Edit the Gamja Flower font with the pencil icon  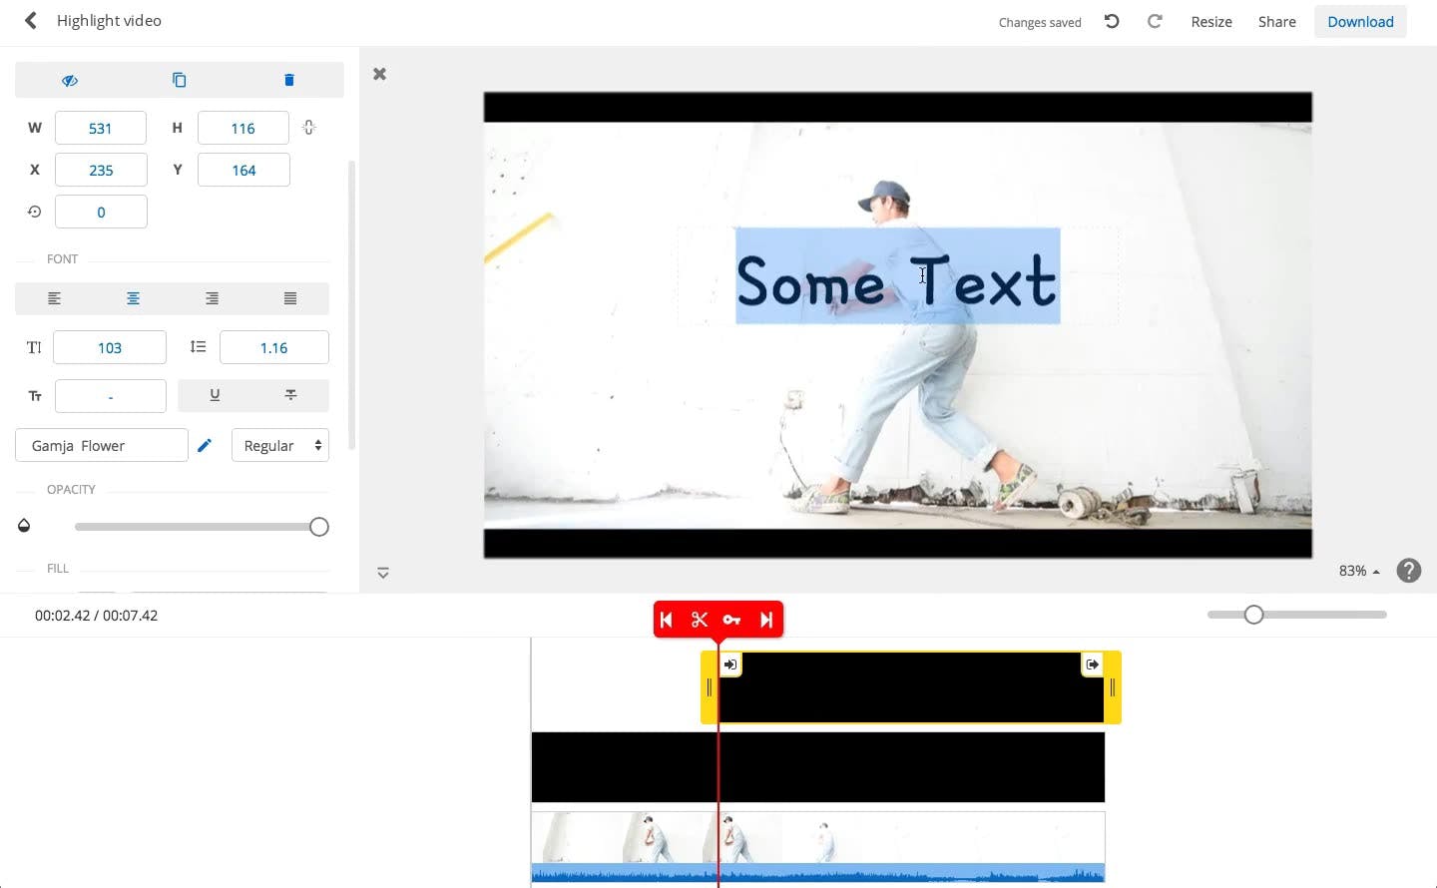[x=206, y=445]
